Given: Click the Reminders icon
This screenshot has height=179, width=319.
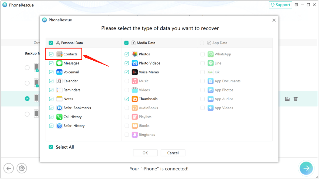Looking at the screenshot, I should [59, 90].
